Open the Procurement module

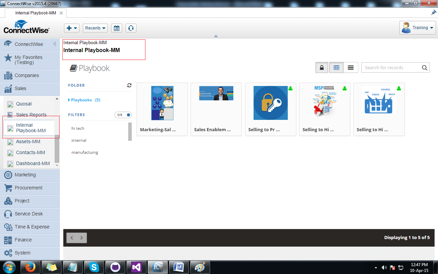pos(30,188)
